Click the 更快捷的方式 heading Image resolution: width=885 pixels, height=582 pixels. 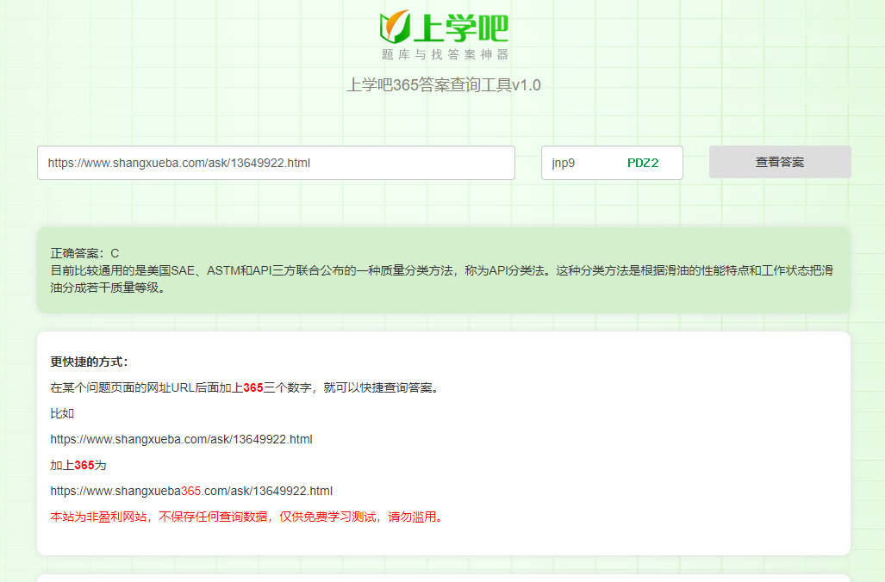[89, 362]
